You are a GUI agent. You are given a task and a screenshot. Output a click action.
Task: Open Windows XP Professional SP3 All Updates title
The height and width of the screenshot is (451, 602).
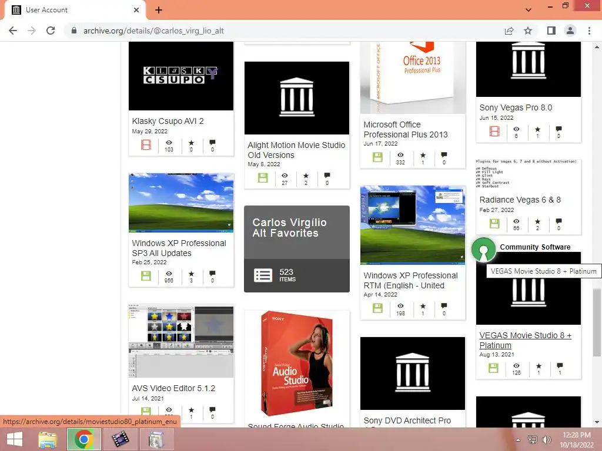tap(179, 248)
